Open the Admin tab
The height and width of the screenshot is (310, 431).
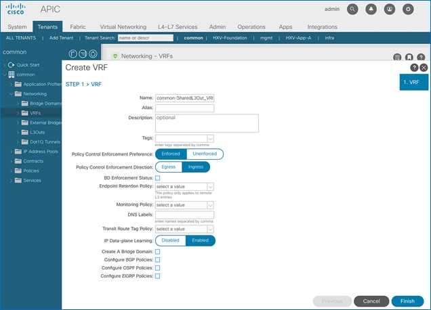point(217,27)
